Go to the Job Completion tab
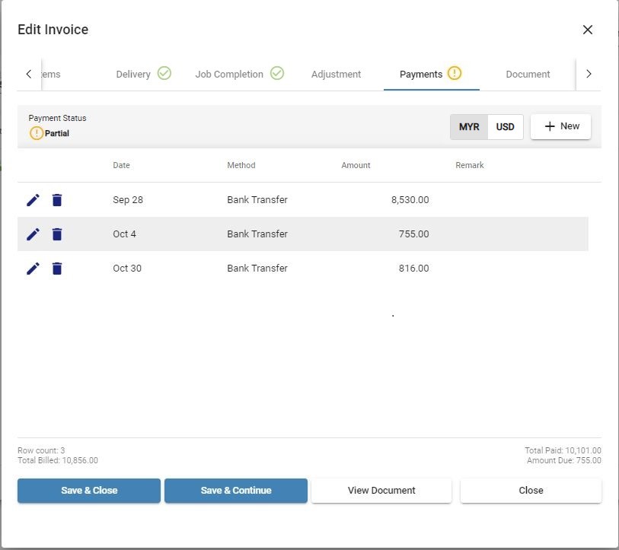 238,74
